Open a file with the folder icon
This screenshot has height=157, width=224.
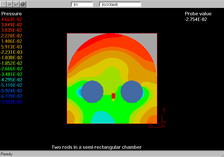click(10, 4)
